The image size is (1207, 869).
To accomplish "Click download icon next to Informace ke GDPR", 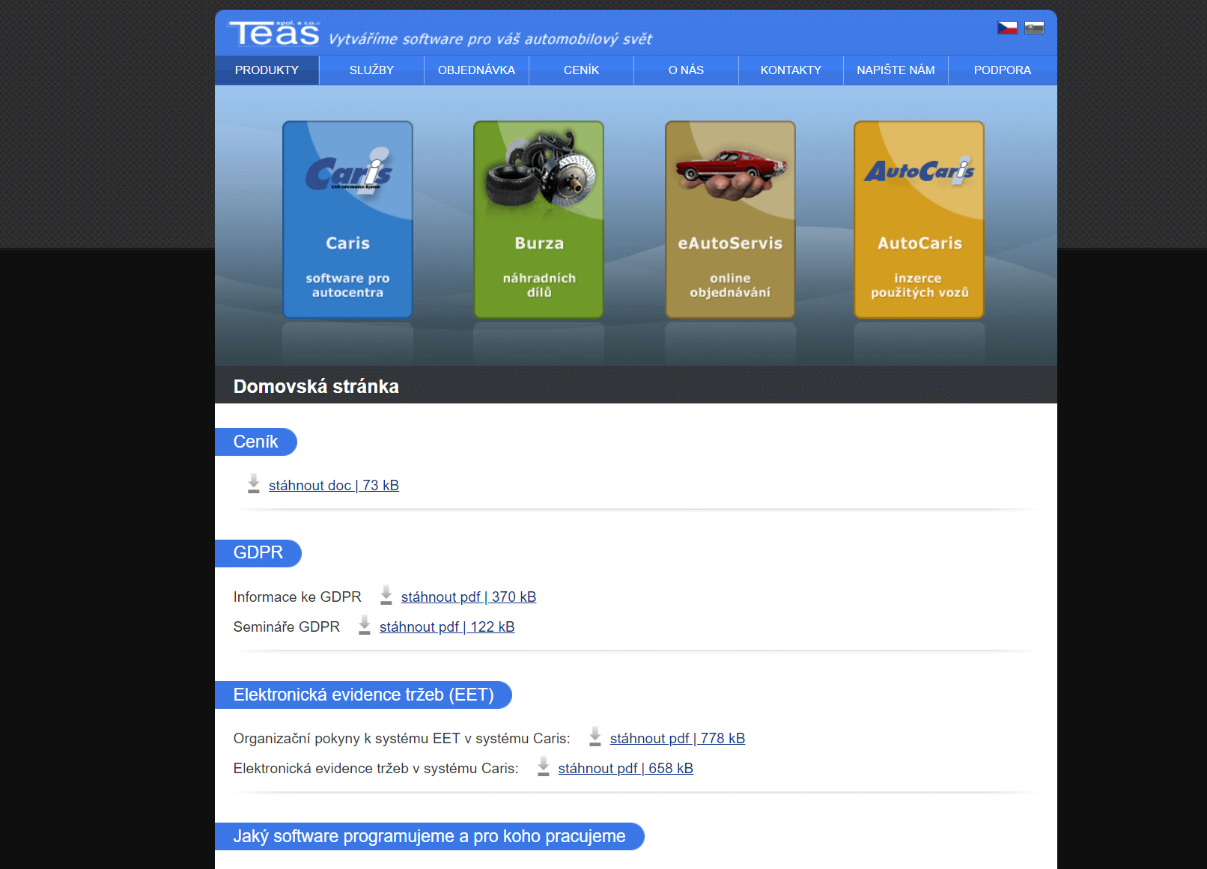I will pyautogui.click(x=386, y=595).
